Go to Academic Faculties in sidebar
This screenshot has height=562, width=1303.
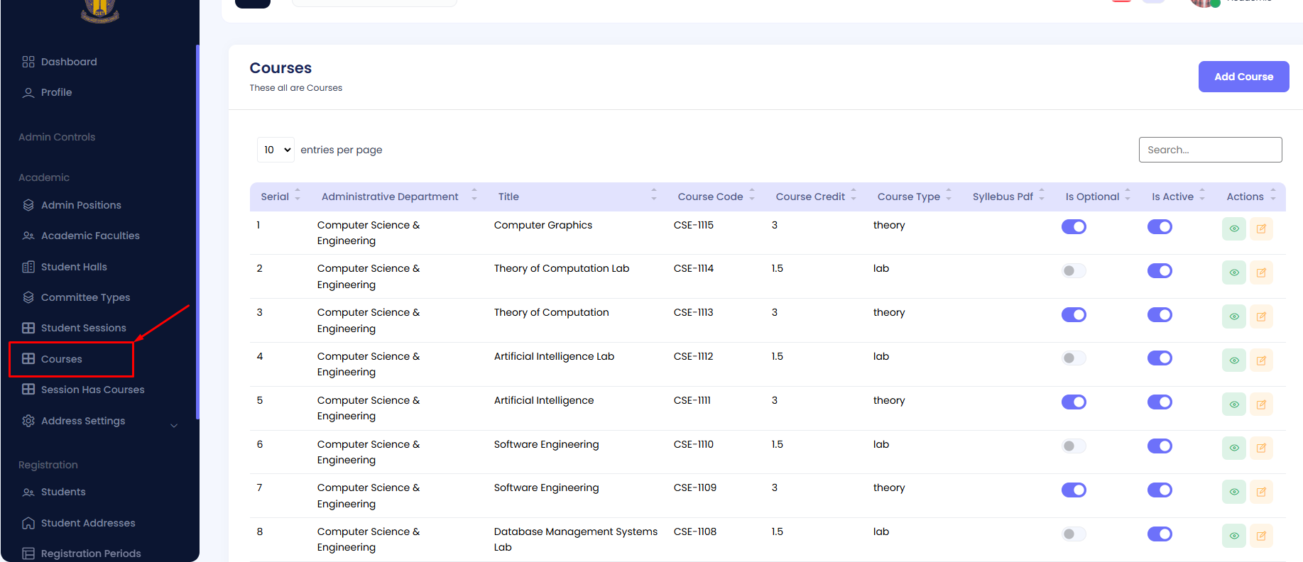[90, 236]
